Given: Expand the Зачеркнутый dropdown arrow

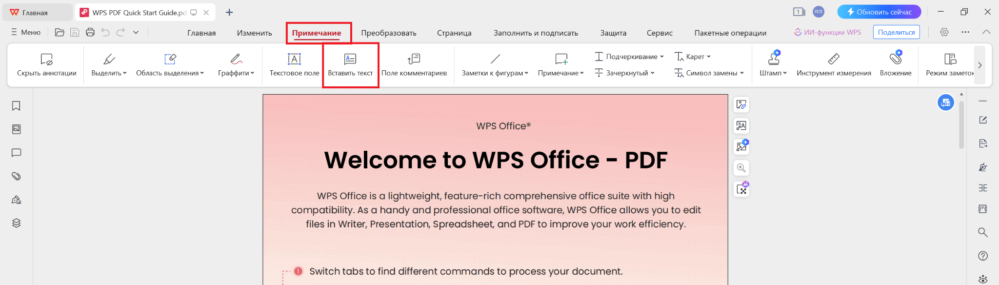Looking at the screenshot, I should 653,73.
